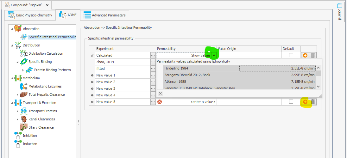The width and height of the screenshot is (347, 158).
Task: Click the 7.18E-8 cm/min value cell
Action: tap(278, 82)
